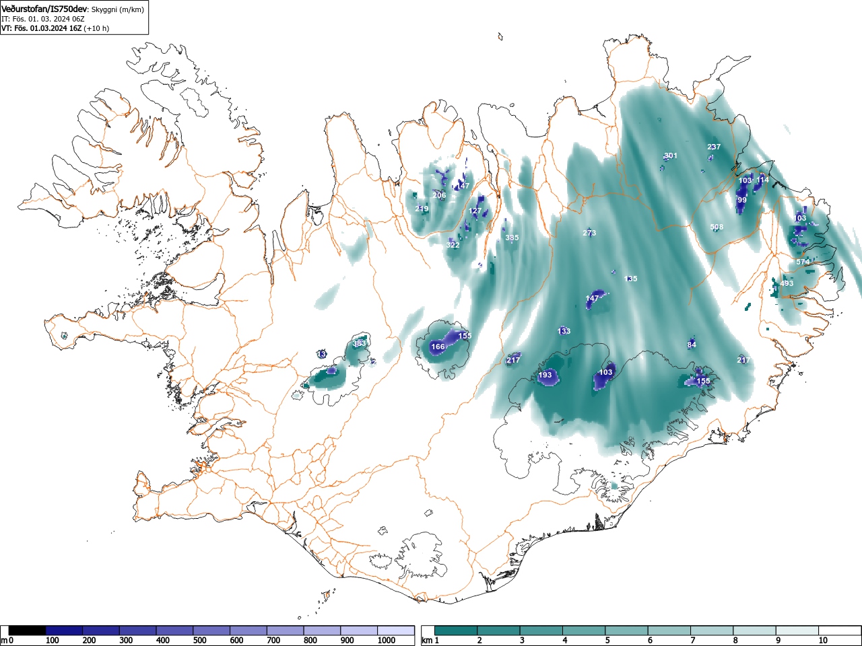Click the "VT: Fös. 01.03.2024 16Z" valid time

(41, 28)
